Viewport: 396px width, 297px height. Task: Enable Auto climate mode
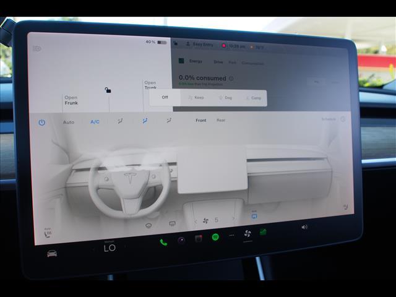point(69,123)
